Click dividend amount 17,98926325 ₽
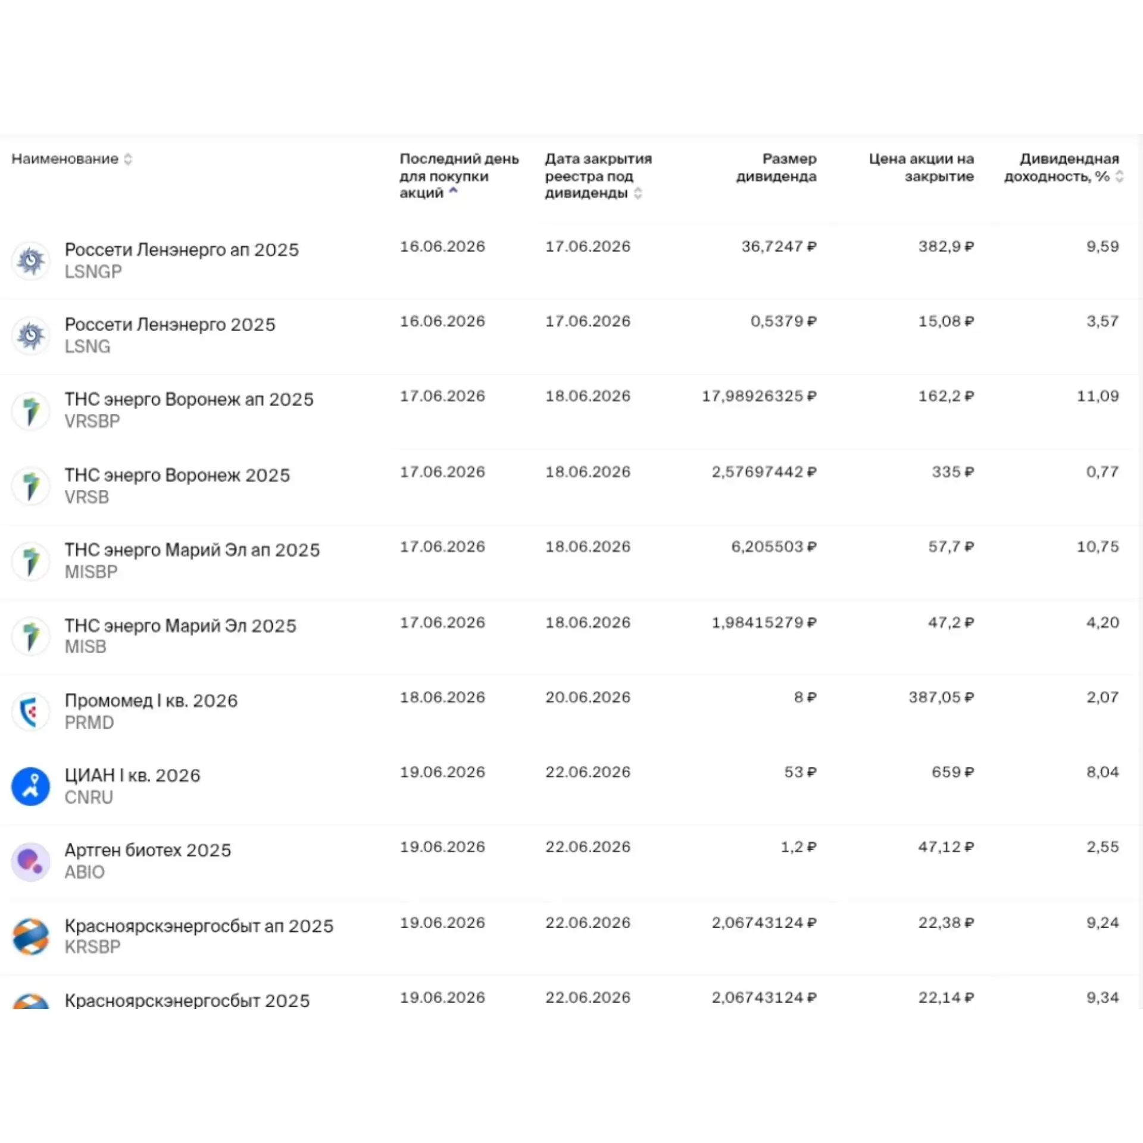 tap(759, 396)
